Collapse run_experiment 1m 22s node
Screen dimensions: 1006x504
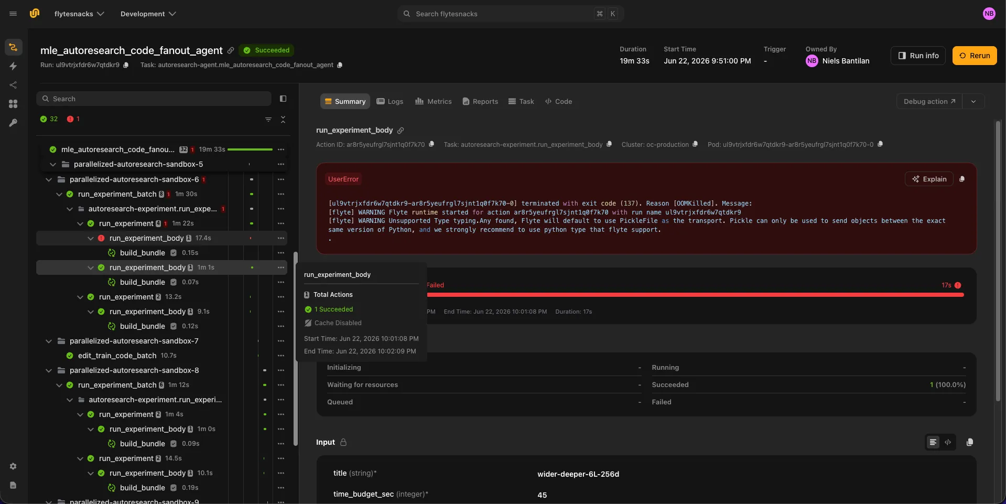pos(80,223)
